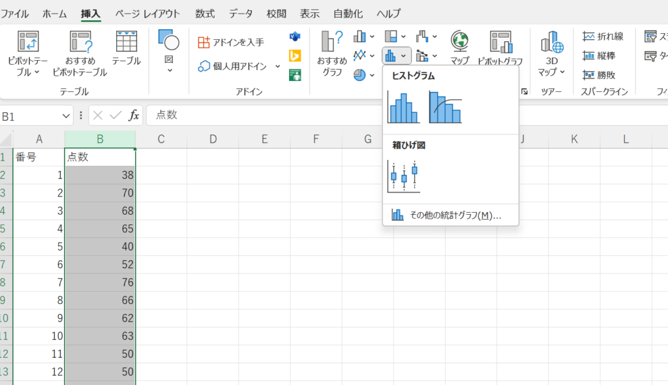This screenshot has width=668, height=385.
Task: Expand the pie chart dropdown
Action: [364, 74]
